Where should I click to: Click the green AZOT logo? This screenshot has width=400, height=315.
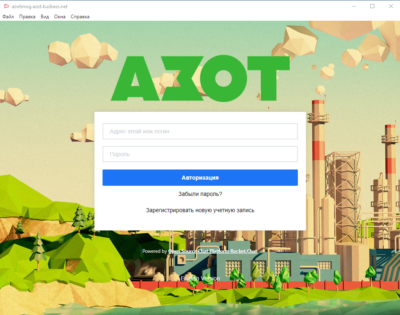click(x=200, y=78)
